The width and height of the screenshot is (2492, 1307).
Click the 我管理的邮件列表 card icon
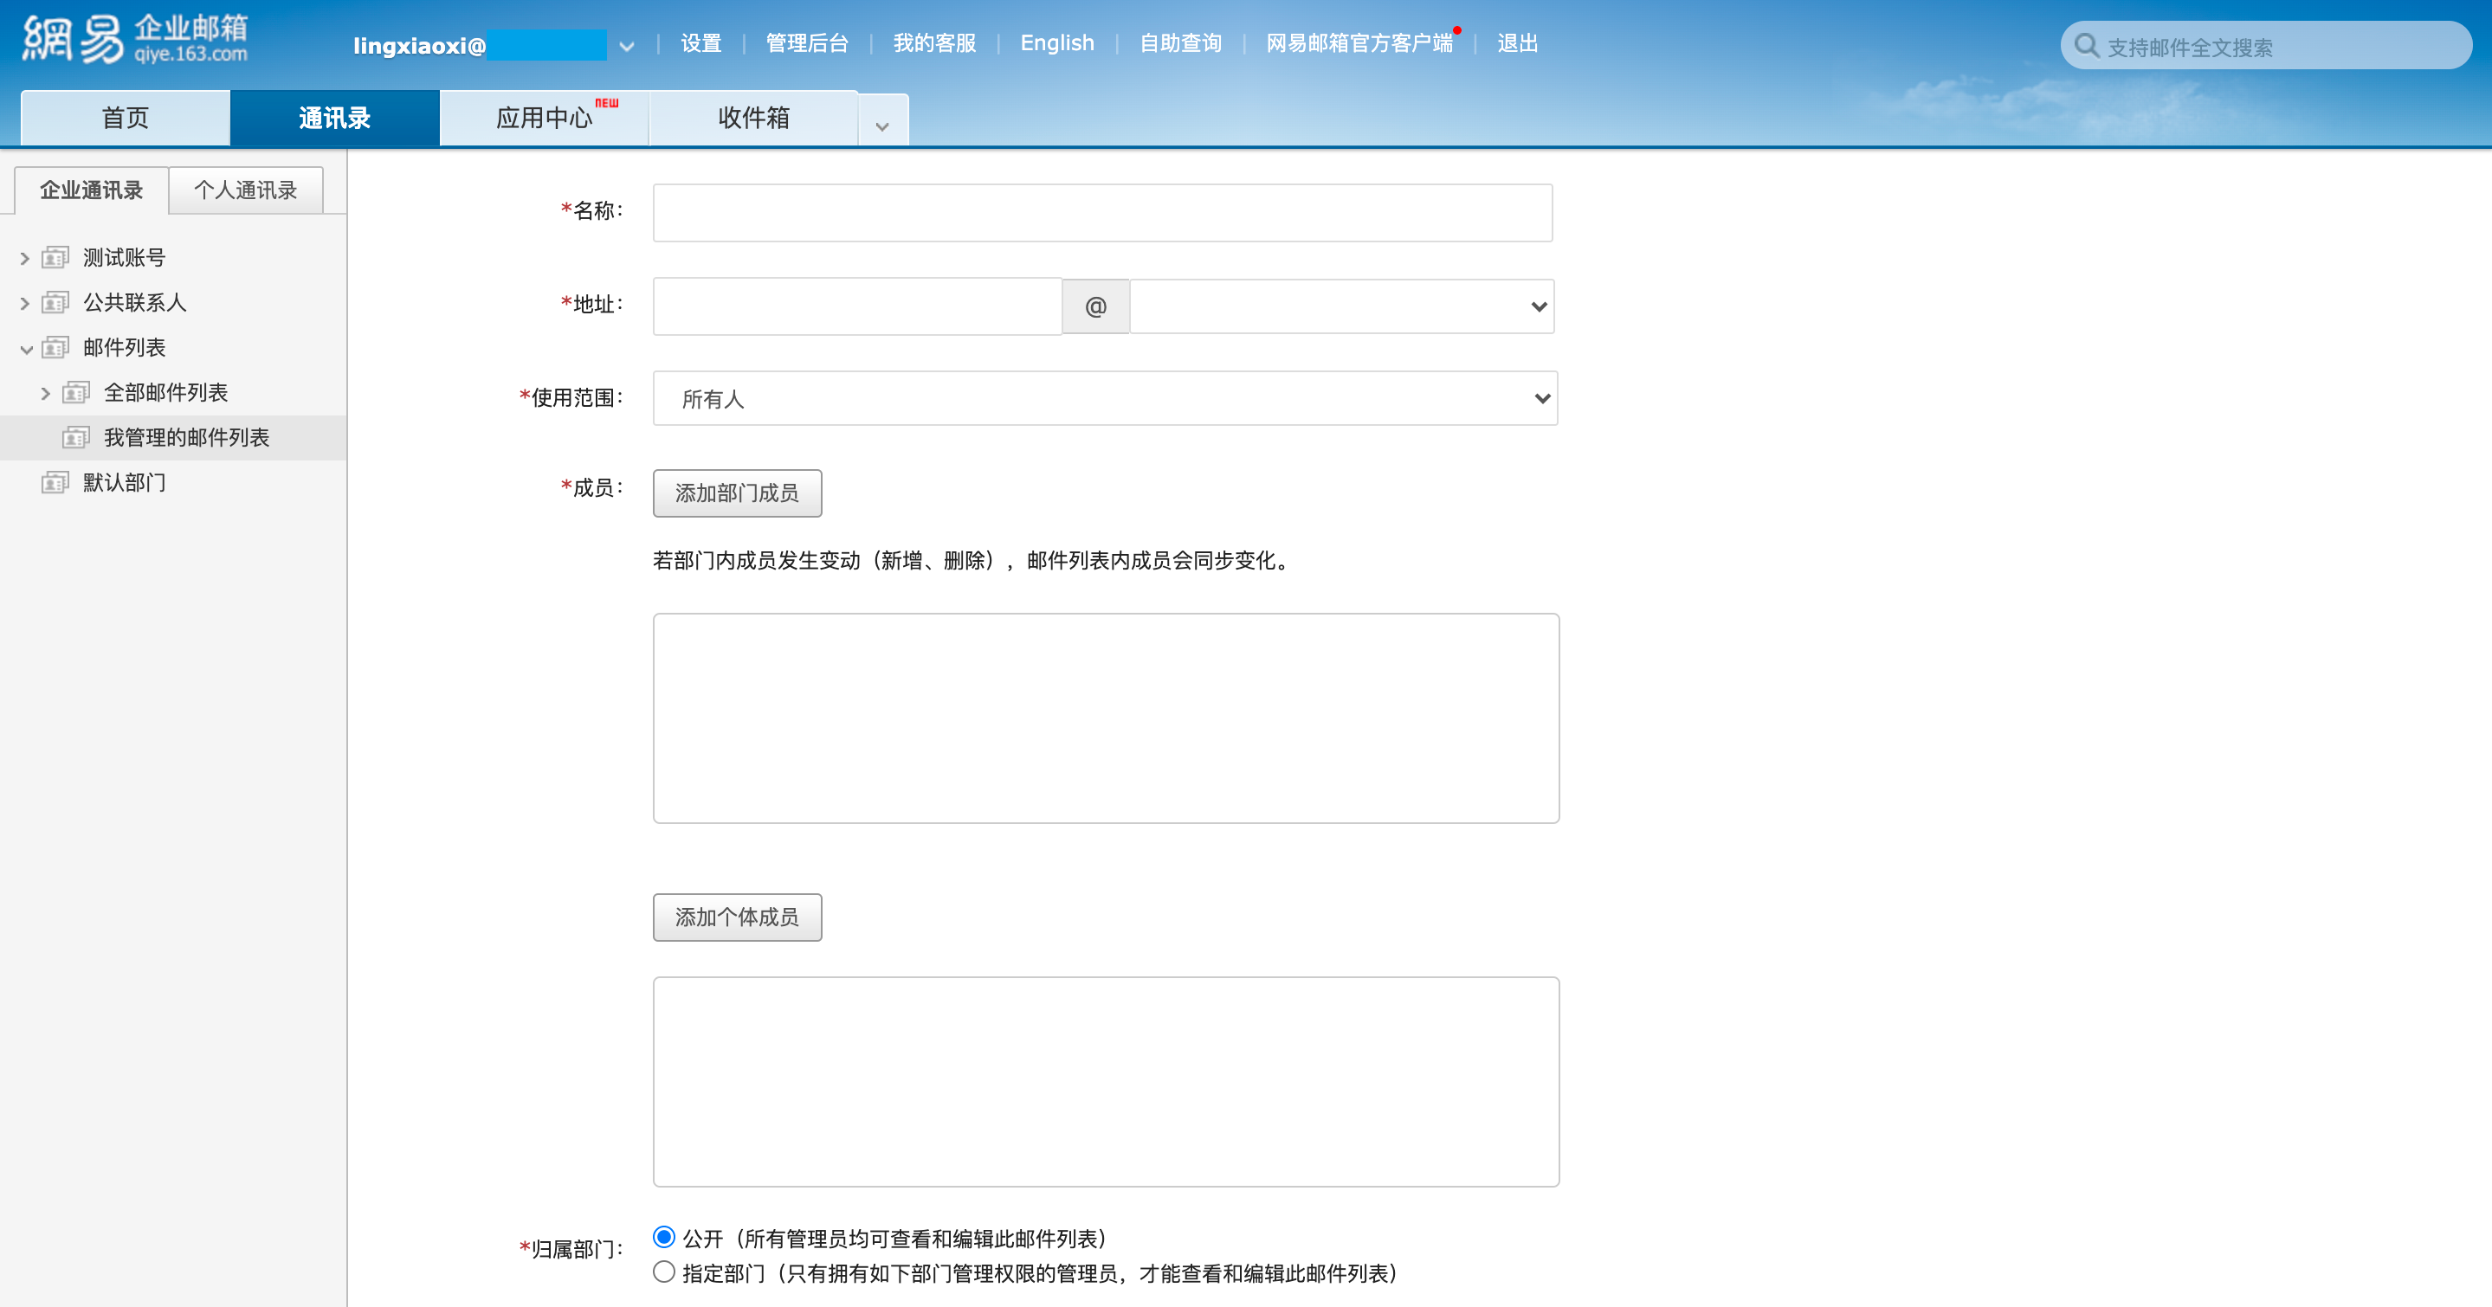pyautogui.click(x=75, y=438)
